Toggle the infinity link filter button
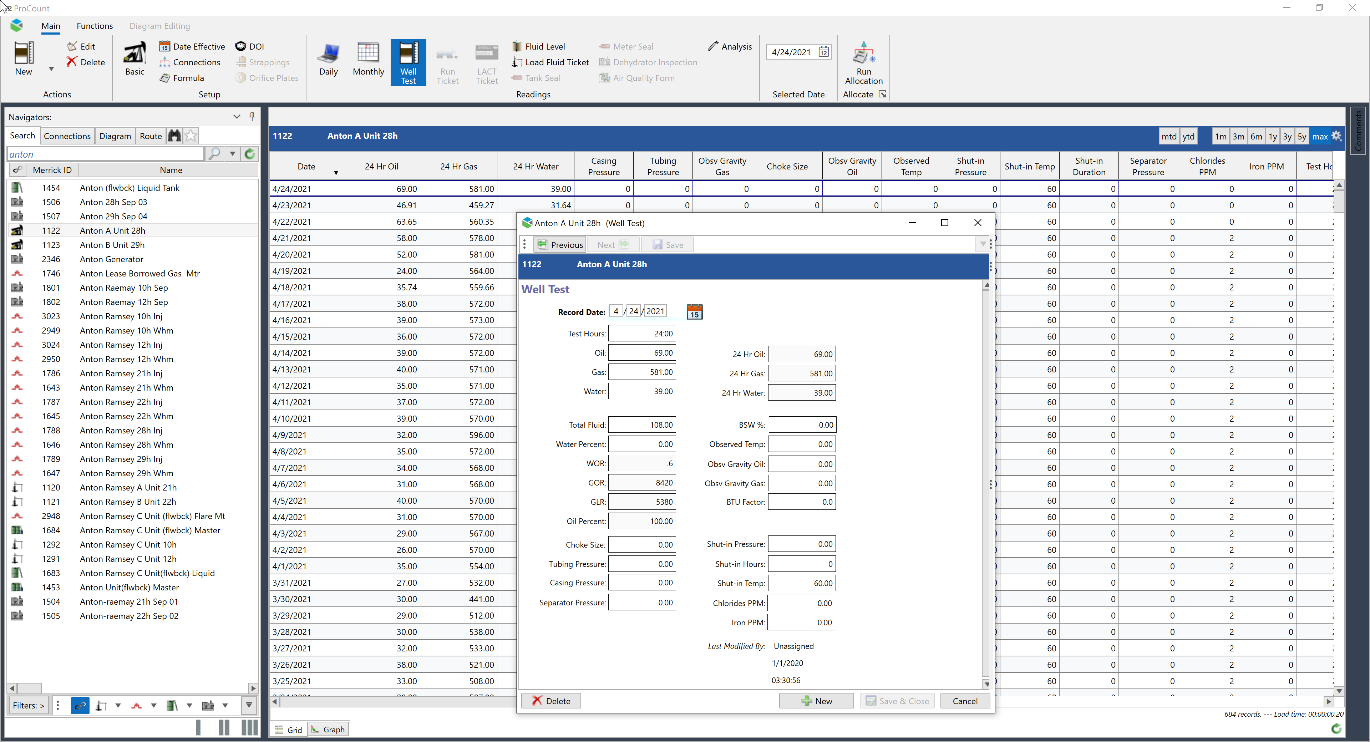 click(80, 705)
